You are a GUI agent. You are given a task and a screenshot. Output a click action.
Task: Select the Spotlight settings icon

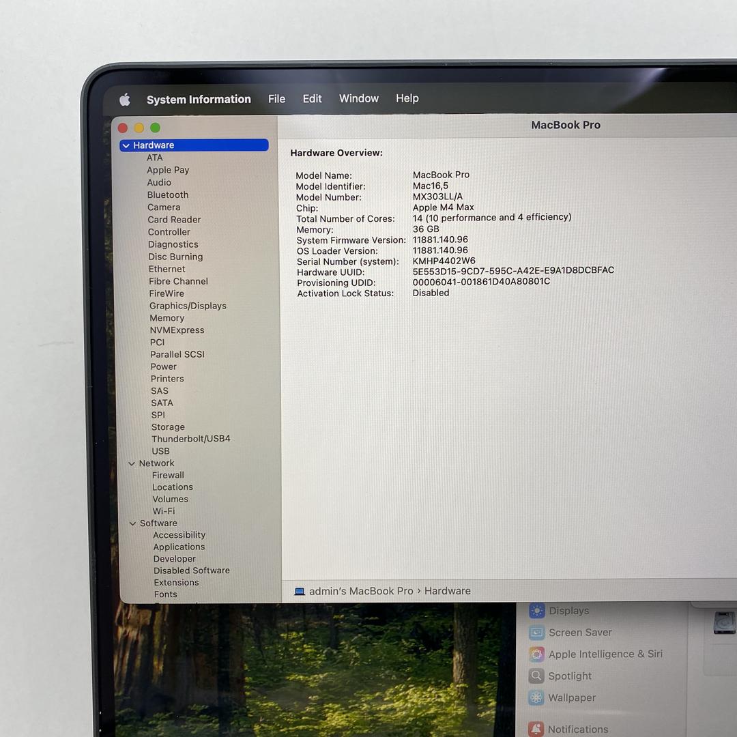[x=537, y=676]
